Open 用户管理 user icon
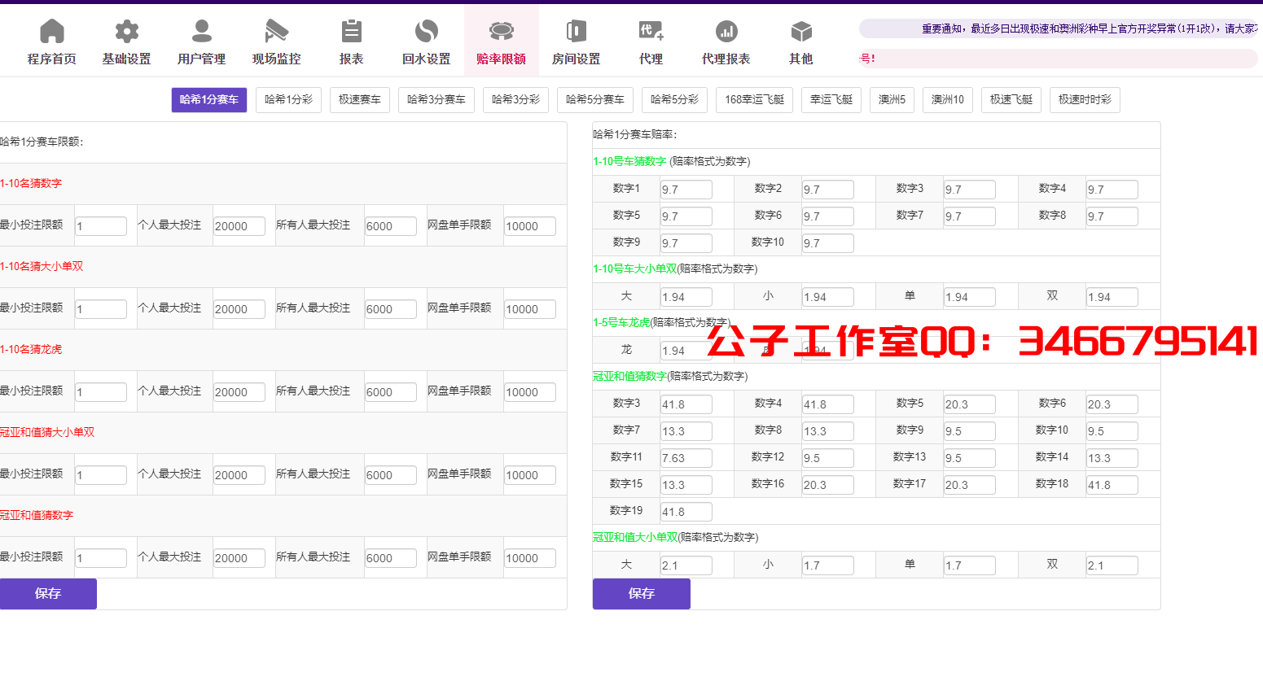 tap(202, 32)
